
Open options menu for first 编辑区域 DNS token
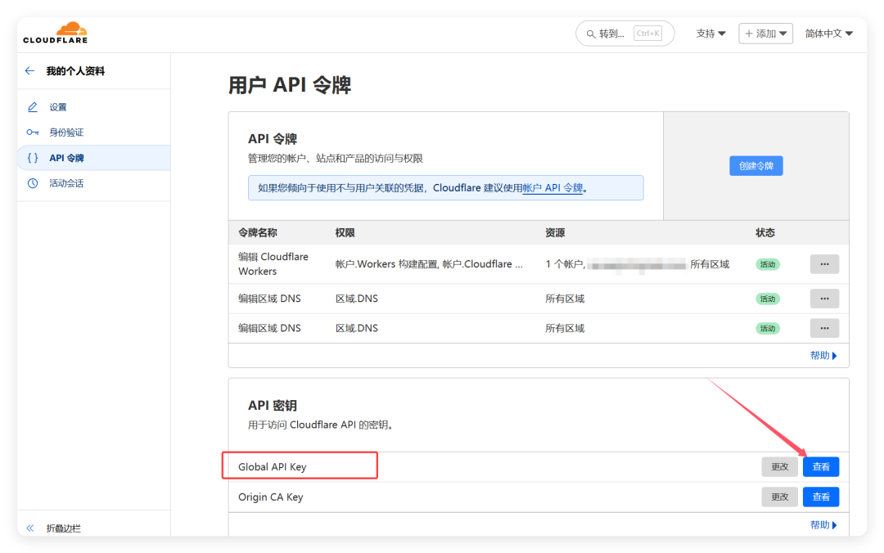pyautogui.click(x=824, y=299)
